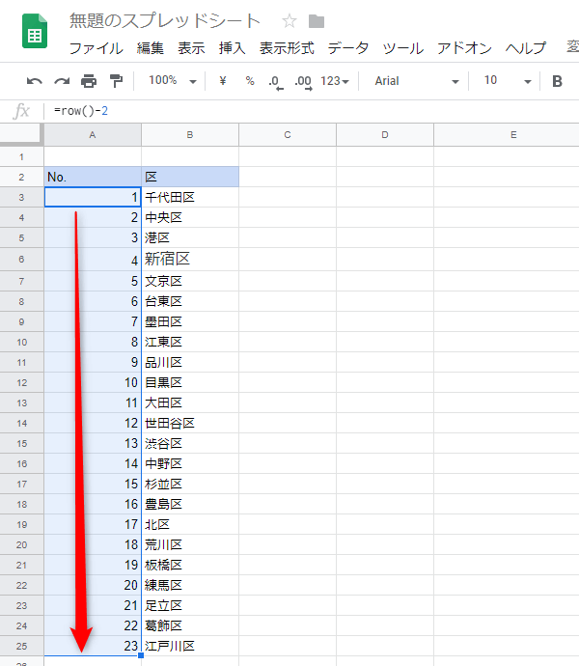579x666 pixels.
Task: Select cell containing 荒川区
Action: pos(190,544)
